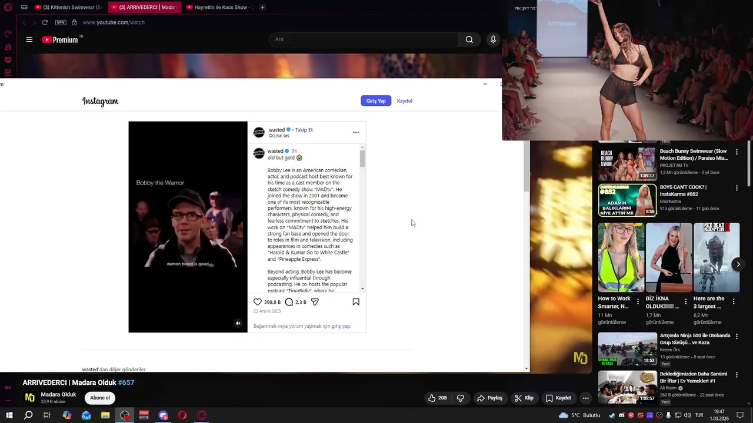Open options for Beach Bunny Swimwear video
753x423 pixels.
pos(737,152)
